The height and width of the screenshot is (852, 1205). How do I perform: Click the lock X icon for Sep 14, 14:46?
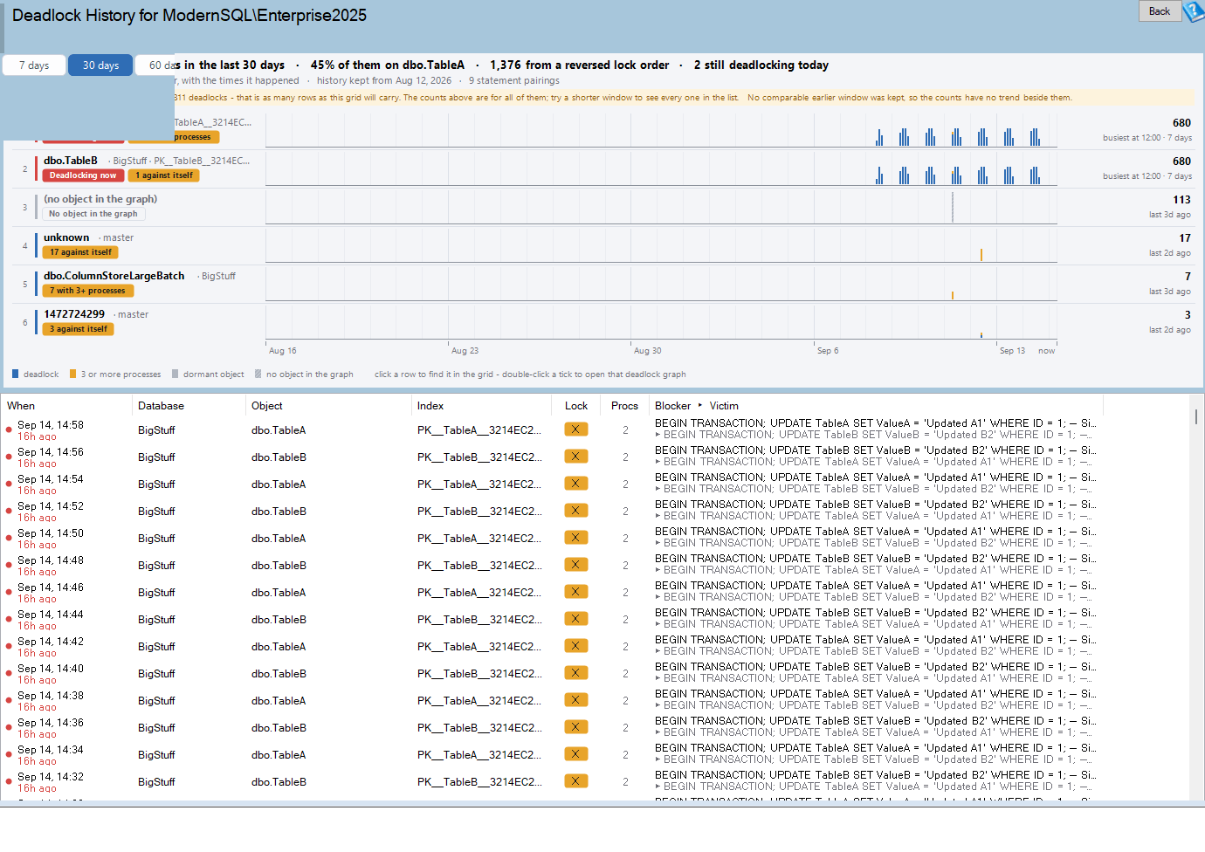click(575, 592)
